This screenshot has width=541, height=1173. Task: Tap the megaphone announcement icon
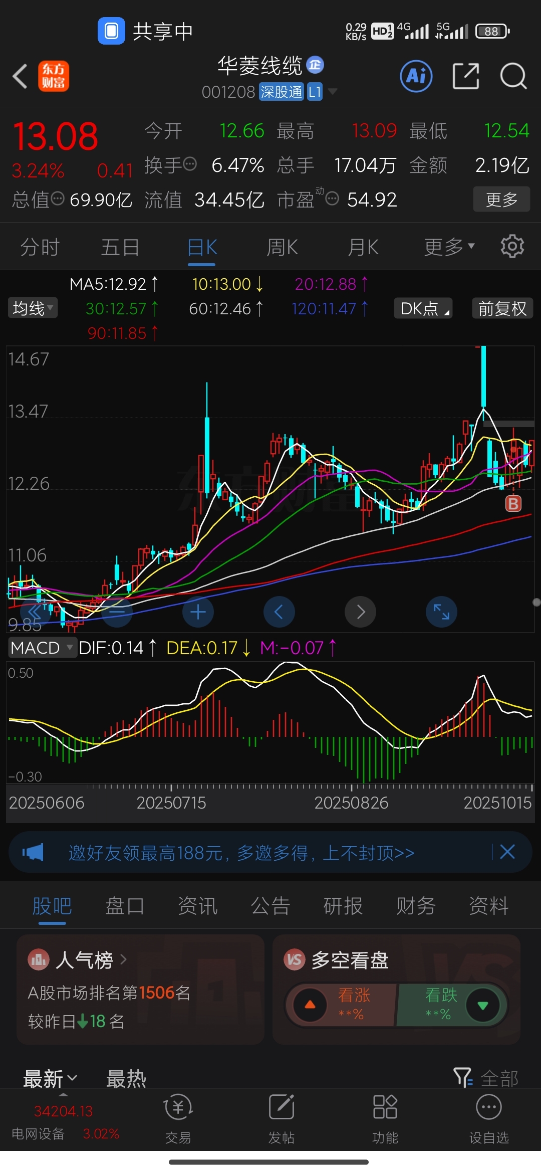click(33, 852)
